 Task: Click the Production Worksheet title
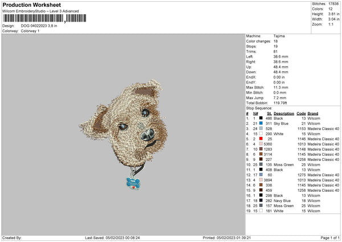[31, 5]
